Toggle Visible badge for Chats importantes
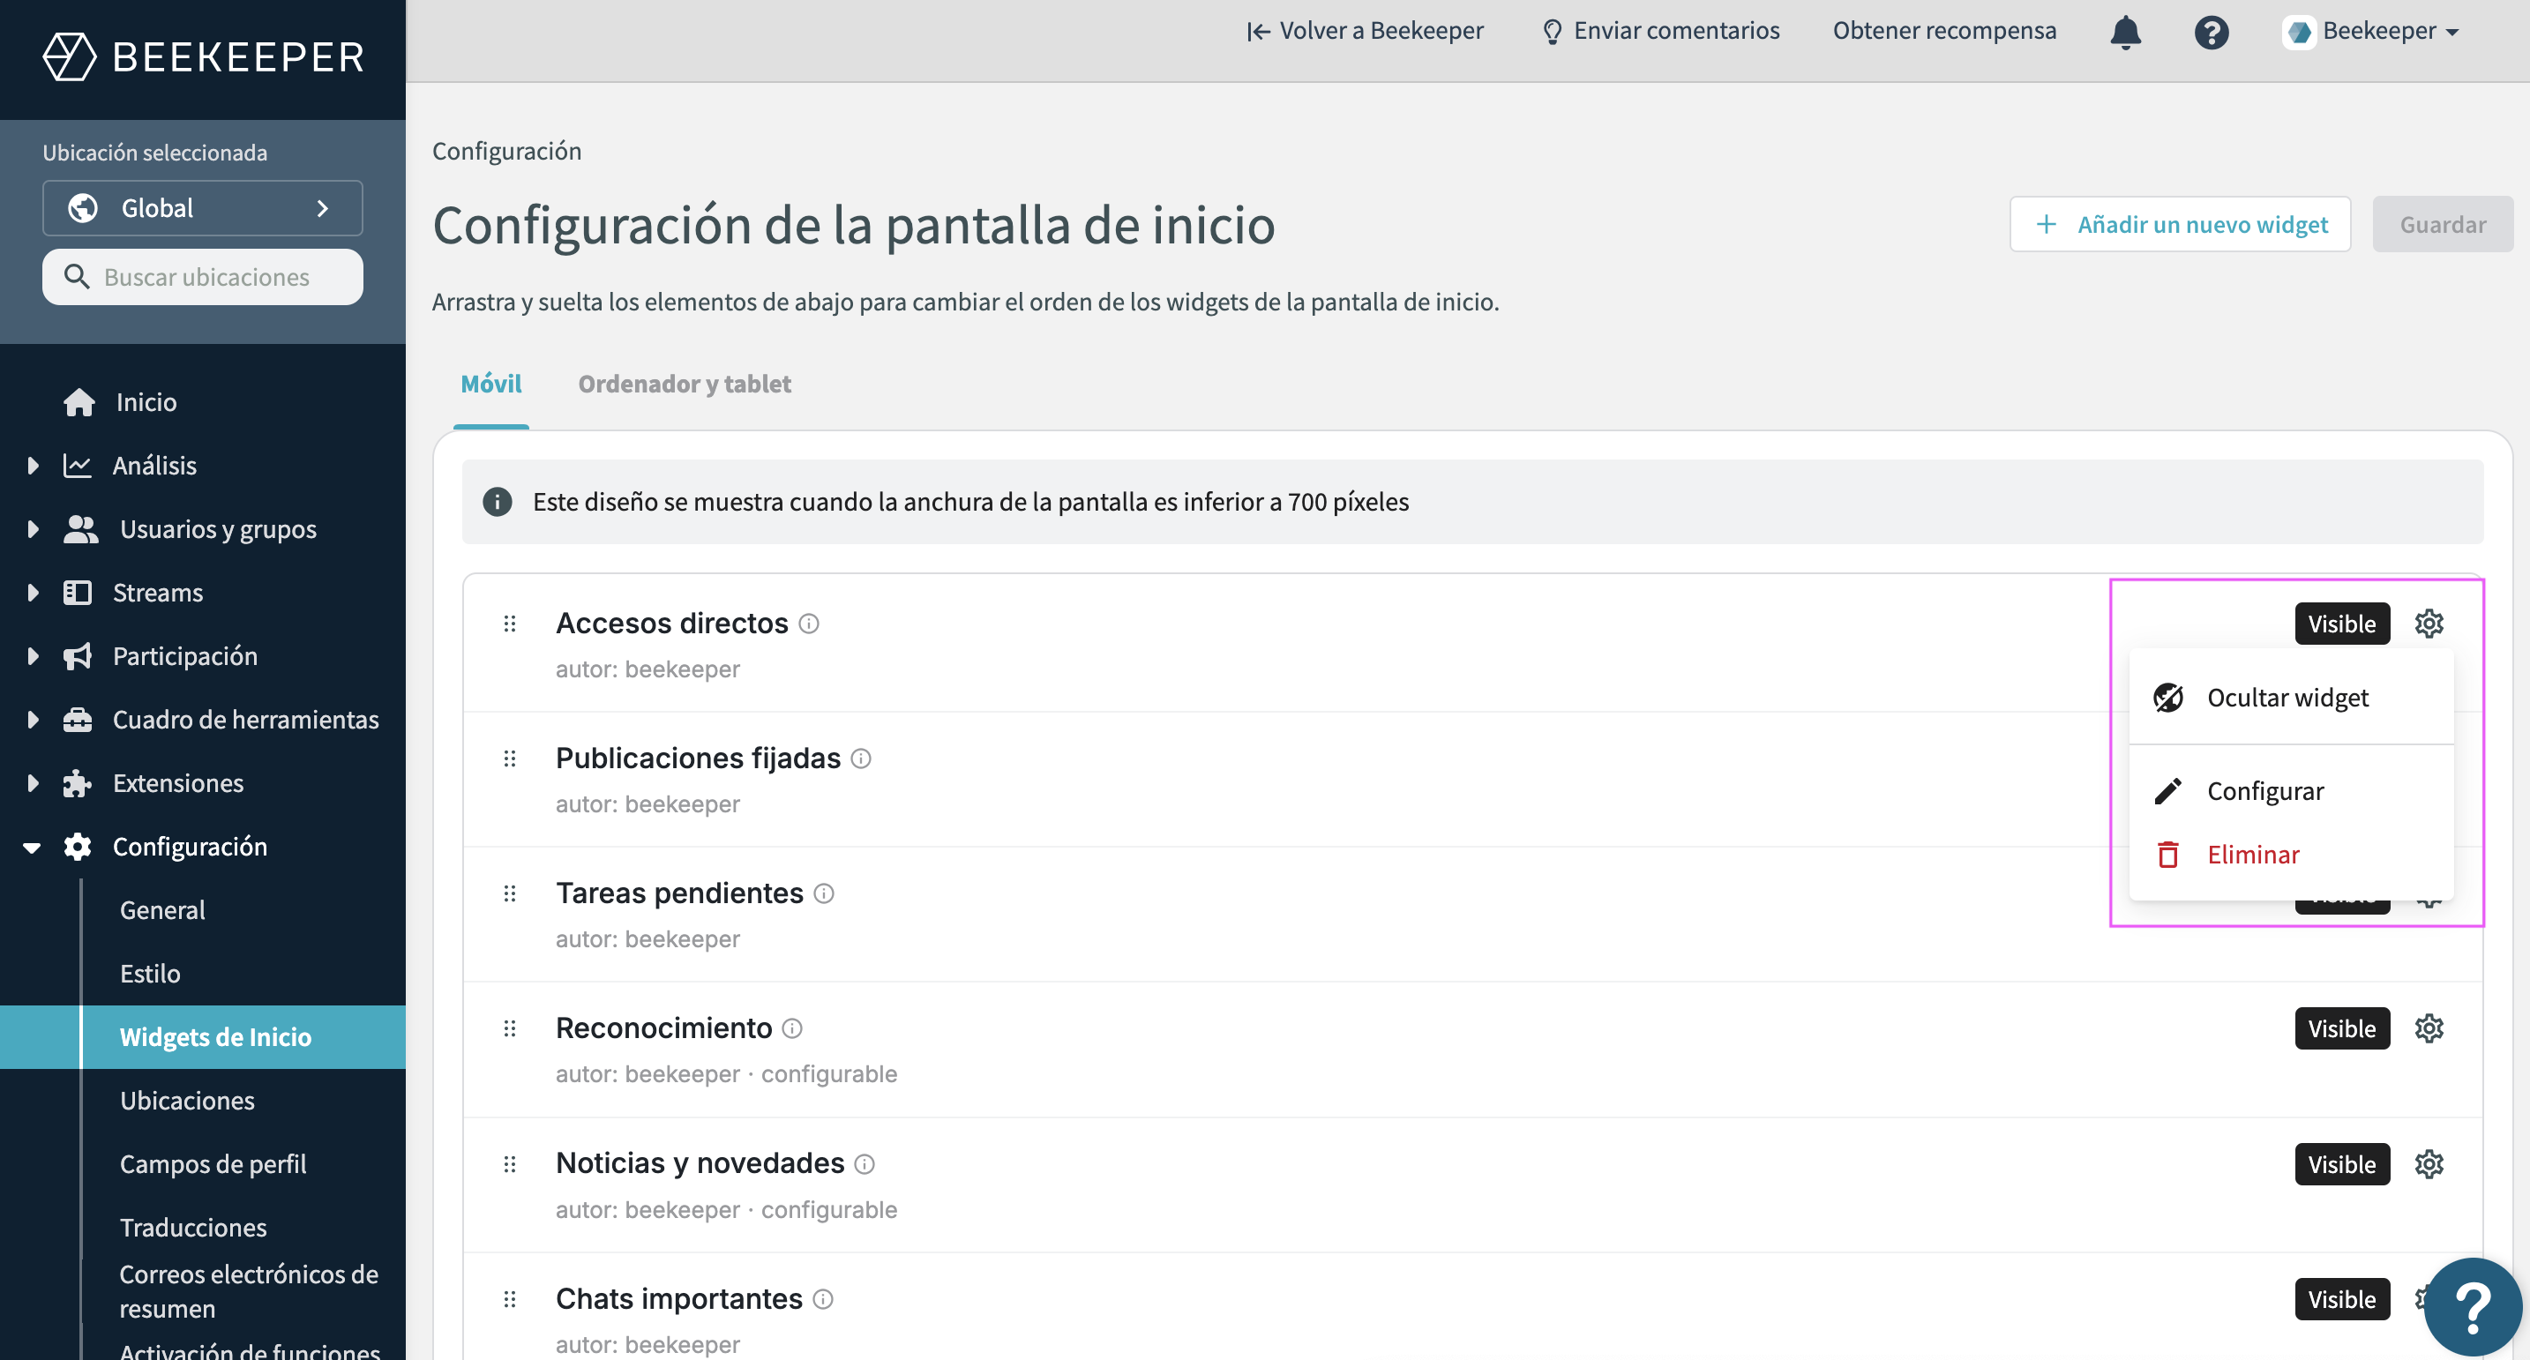 click(x=2341, y=1299)
